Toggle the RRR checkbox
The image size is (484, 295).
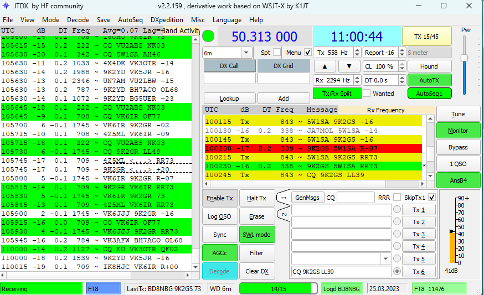[397, 198]
